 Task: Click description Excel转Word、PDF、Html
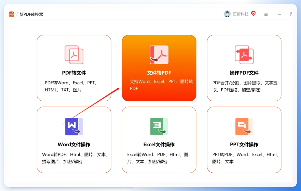coord(158,158)
